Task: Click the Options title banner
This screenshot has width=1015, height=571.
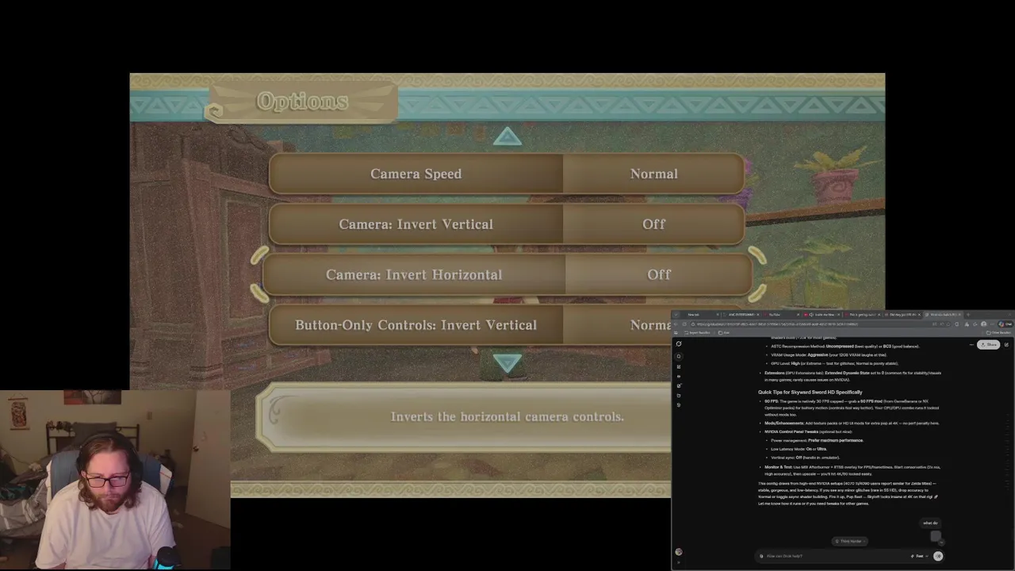Action: pyautogui.click(x=302, y=102)
